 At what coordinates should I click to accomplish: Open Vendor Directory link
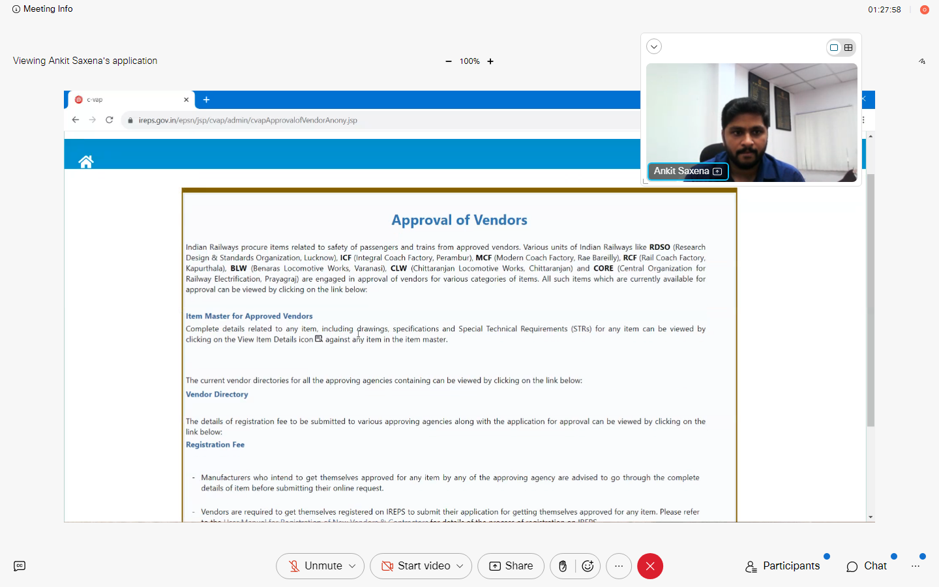click(x=217, y=395)
